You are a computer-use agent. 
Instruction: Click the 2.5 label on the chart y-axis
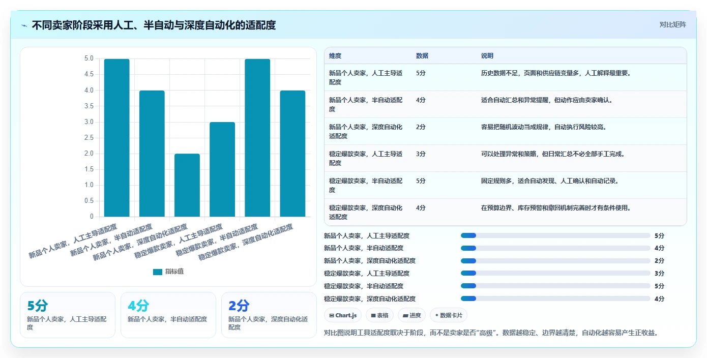point(89,138)
